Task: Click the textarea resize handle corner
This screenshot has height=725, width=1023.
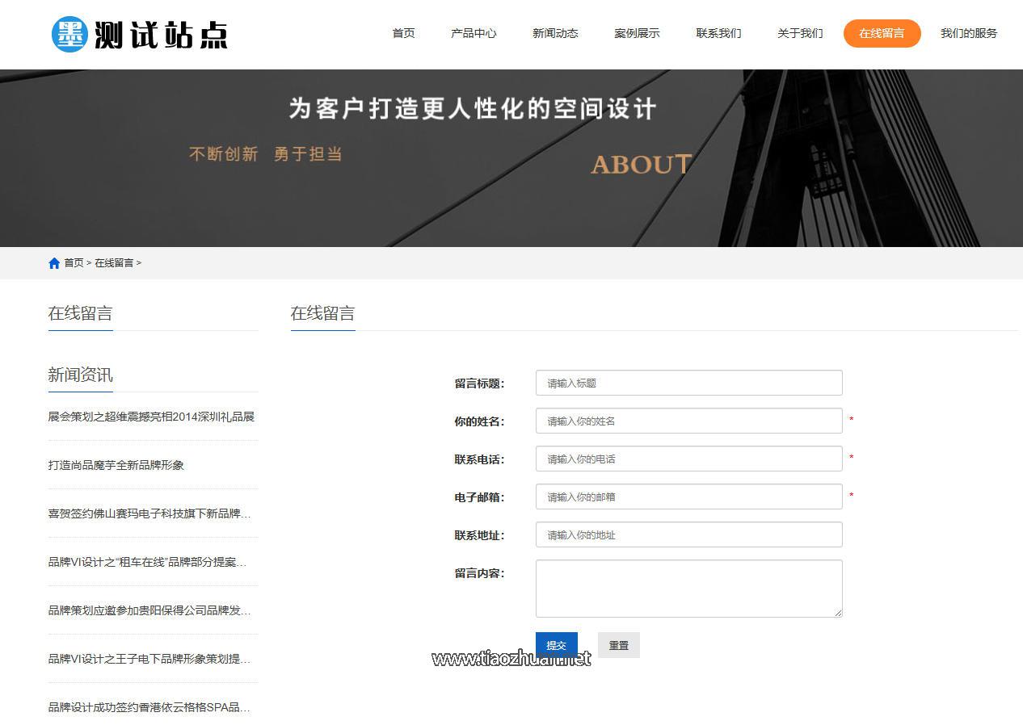Action: [838, 614]
